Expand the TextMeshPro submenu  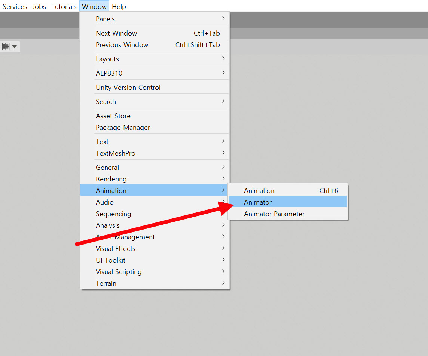[x=155, y=153]
